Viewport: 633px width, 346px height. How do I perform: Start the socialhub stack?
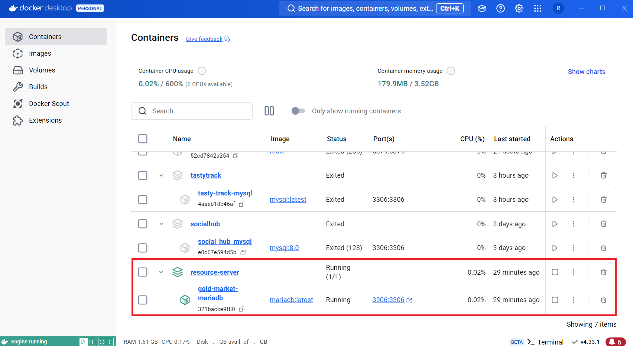coord(555,224)
